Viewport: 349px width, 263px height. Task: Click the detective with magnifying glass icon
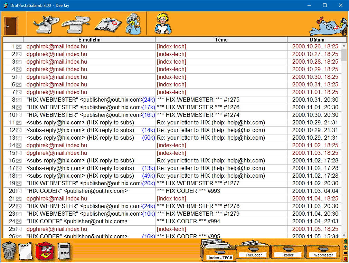[133, 24]
